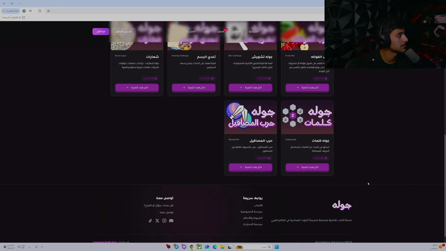Image resolution: width=446 pixels, height=251 pixels.
Task: Open the all bookmarks folder (كل الإشارات المرجعية)
Action: [14, 17]
